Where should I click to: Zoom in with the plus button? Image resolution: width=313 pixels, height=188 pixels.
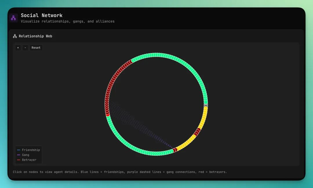[18, 48]
